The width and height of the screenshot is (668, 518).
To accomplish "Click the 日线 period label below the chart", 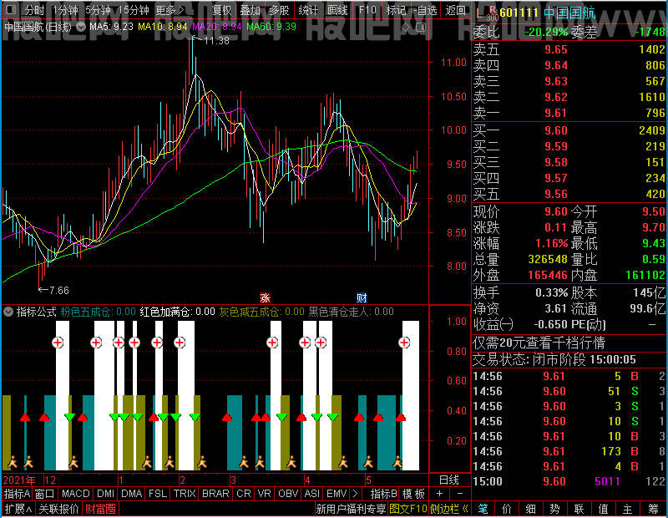I will [x=449, y=480].
